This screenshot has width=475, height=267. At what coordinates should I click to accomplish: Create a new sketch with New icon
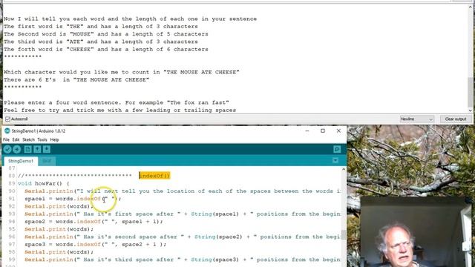(27, 149)
